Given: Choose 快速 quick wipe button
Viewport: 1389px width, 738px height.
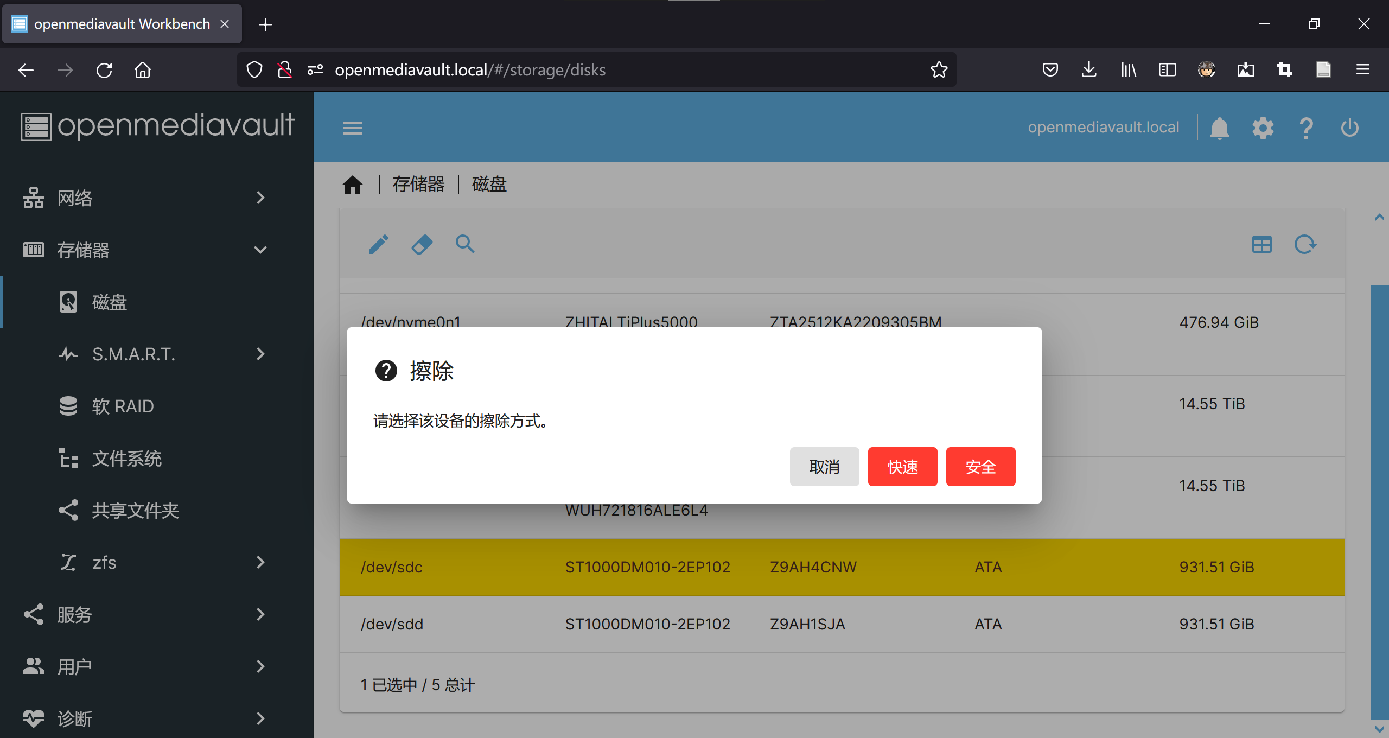Looking at the screenshot, I should [x=902, y=467].
